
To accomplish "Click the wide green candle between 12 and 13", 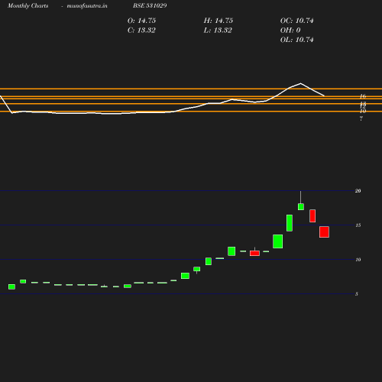I will [277, 241].
